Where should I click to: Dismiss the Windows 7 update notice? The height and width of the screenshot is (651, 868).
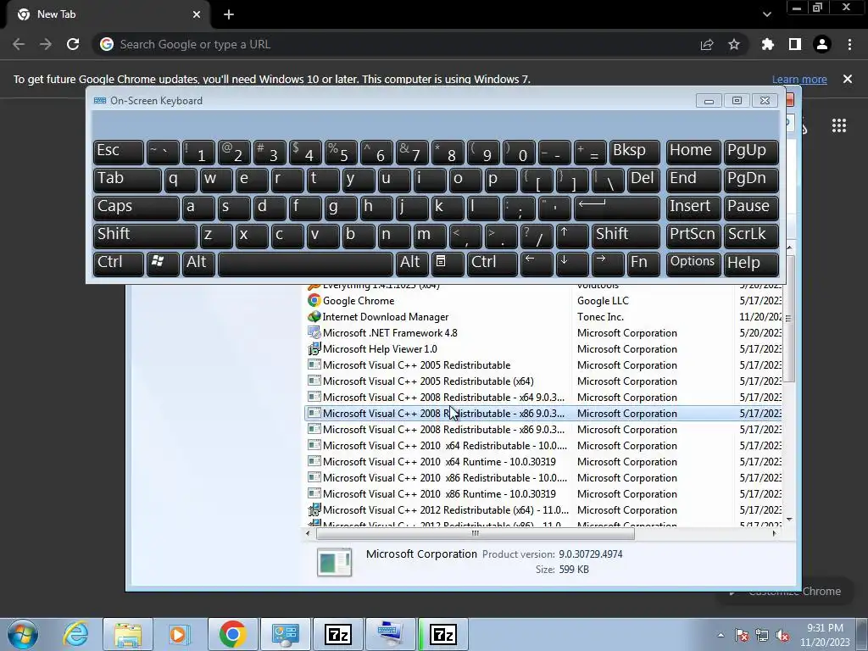pyautogui.click(x=848, y=79)
